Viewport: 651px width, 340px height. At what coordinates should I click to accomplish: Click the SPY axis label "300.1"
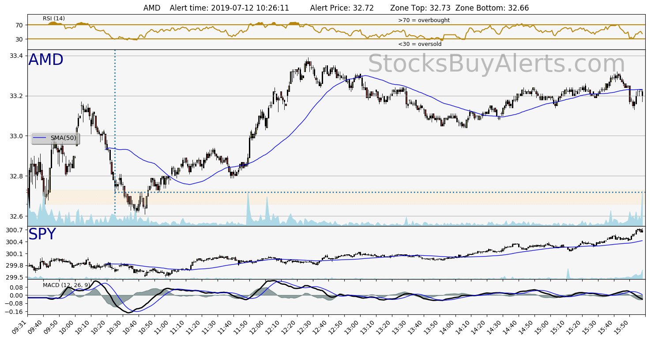click(15, 254)
